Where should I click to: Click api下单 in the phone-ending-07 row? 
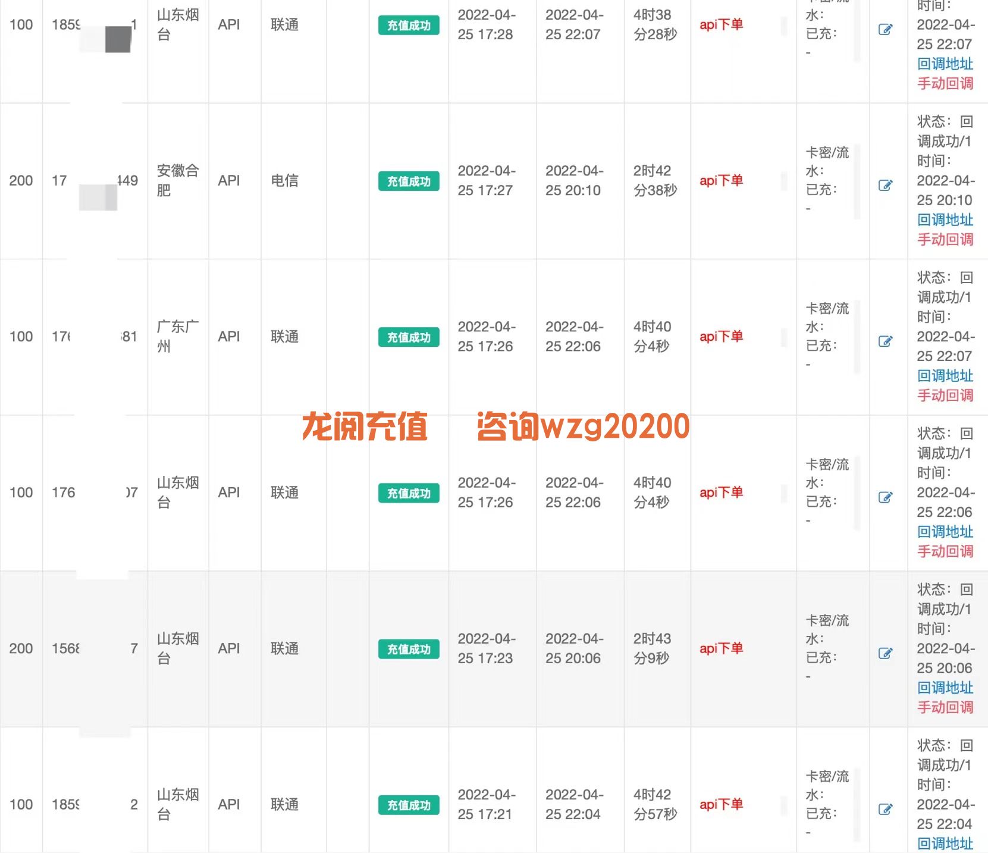pos(721,492)
